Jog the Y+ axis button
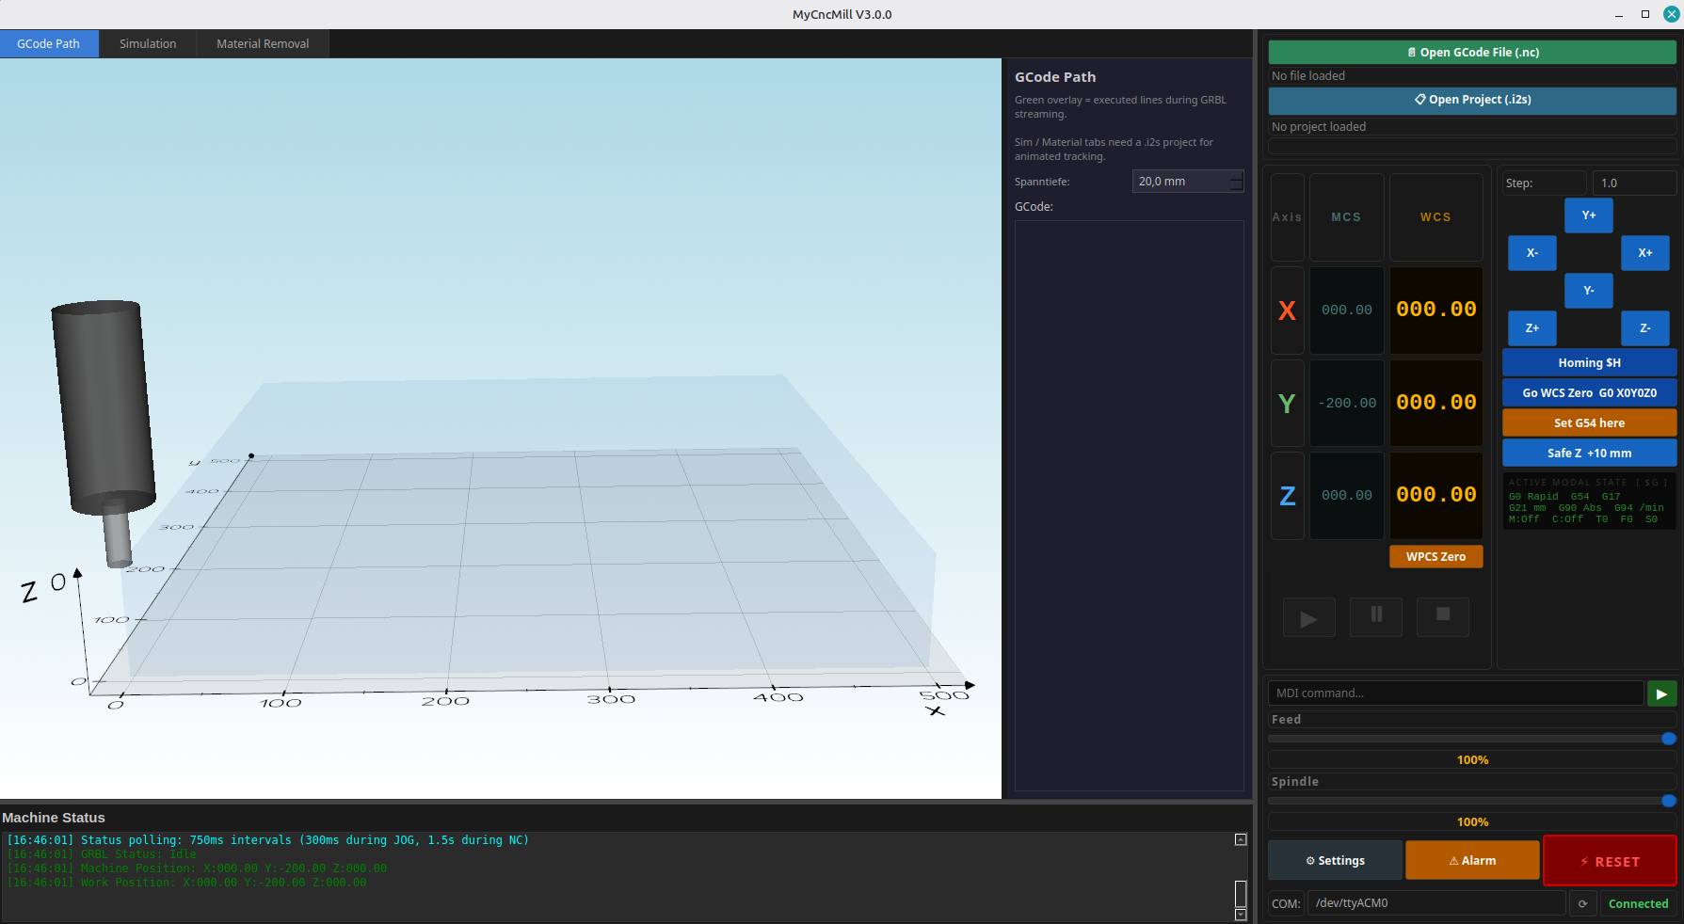The width and height of the screenshot is (1684, 924). 1589,215
